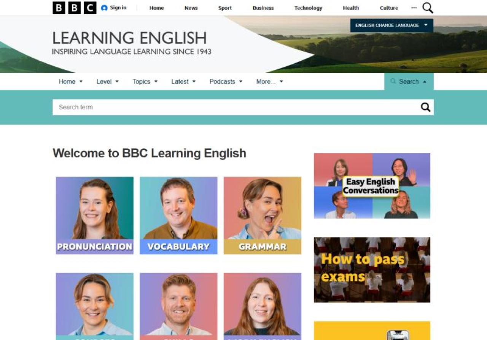Expand the Topics dropdown menu
The height and width of the screenshot is (340, 487).
[145, 82]
